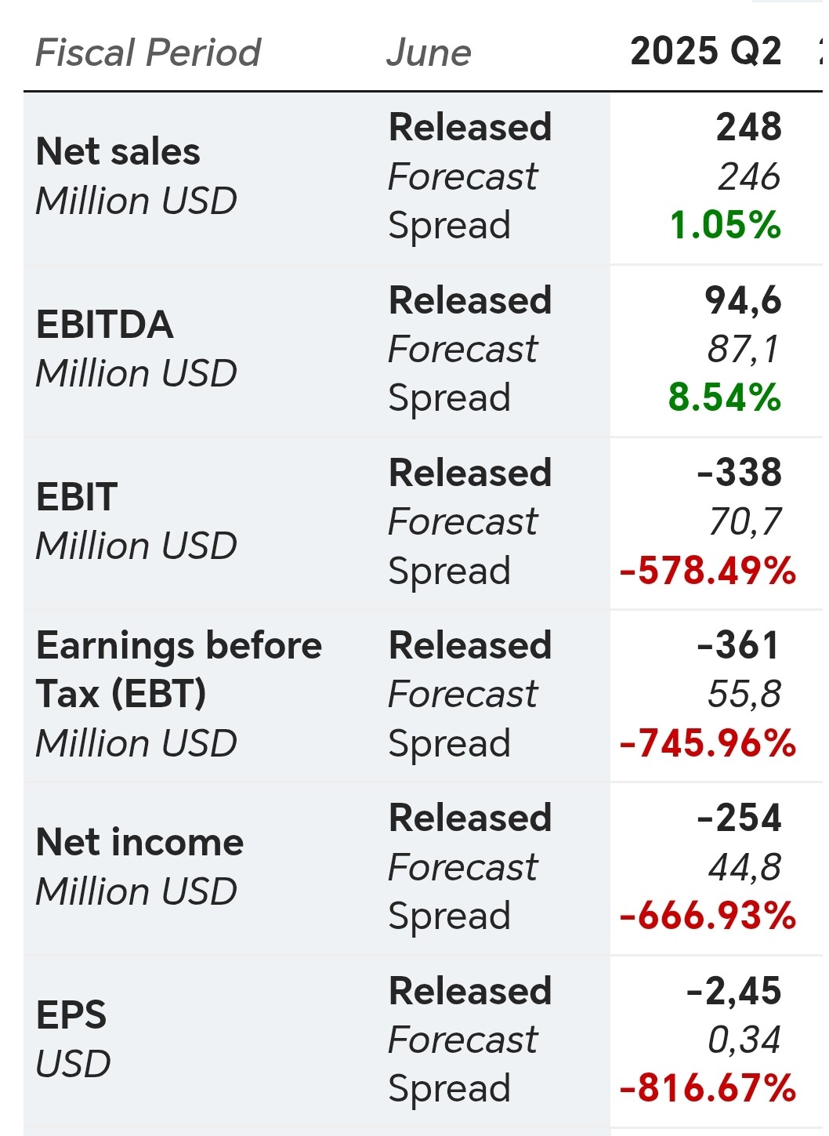Click the EPS row label
This screenshot has height=1136, width=829.
point(71,1015)
